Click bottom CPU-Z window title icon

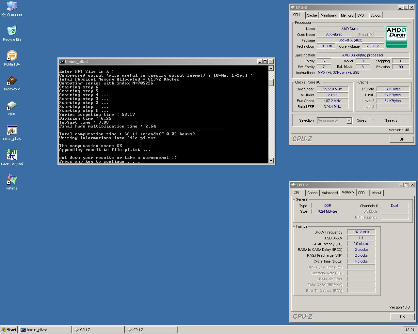point(293,185)
